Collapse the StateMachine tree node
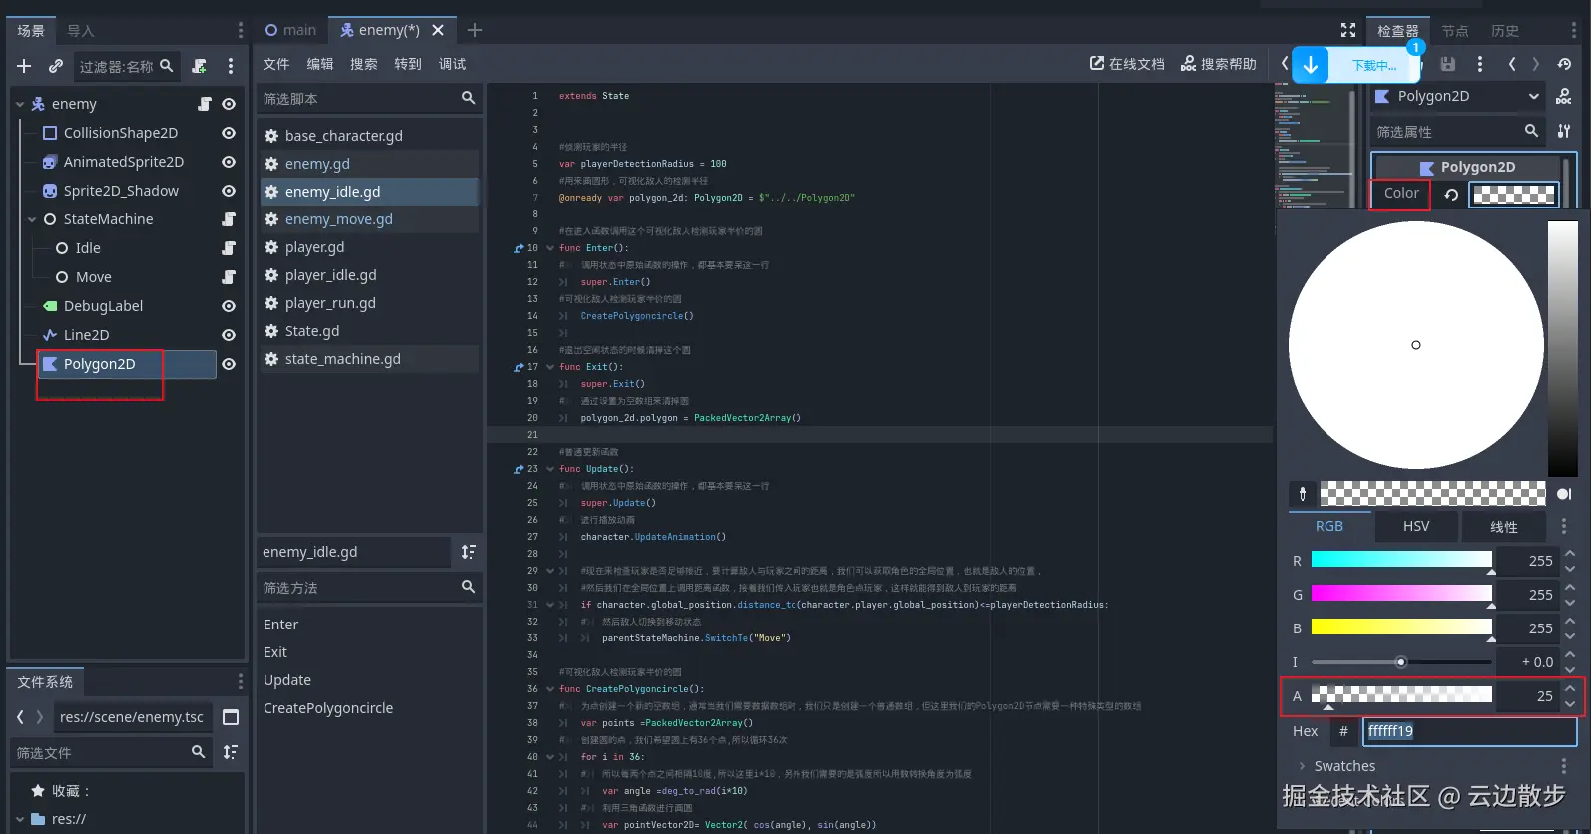Image resolution: width=1591 pixels, height=834 pixels. click(x=32, y=219)
